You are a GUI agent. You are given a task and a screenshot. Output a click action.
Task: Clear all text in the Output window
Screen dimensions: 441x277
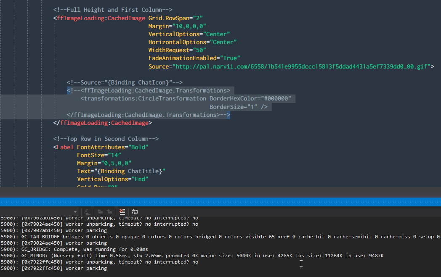point(122,211)
